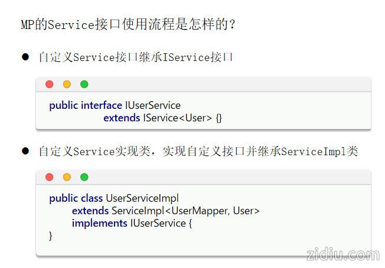The height and width of the screenshot is (268, 385).
Task: Click the UserServiceImpl class name
Action: coord(142,198)
